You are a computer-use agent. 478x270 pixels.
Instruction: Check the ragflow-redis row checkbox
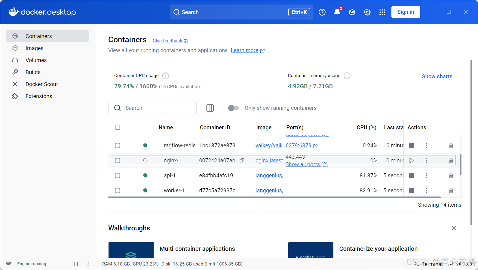pyautogui.click(x=118, y=145)
